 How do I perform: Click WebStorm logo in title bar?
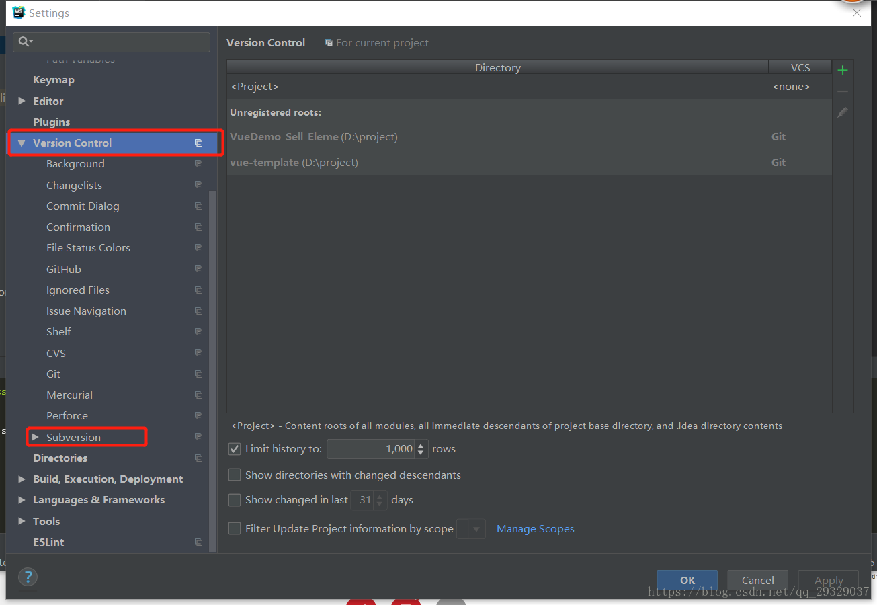point(18,13)
